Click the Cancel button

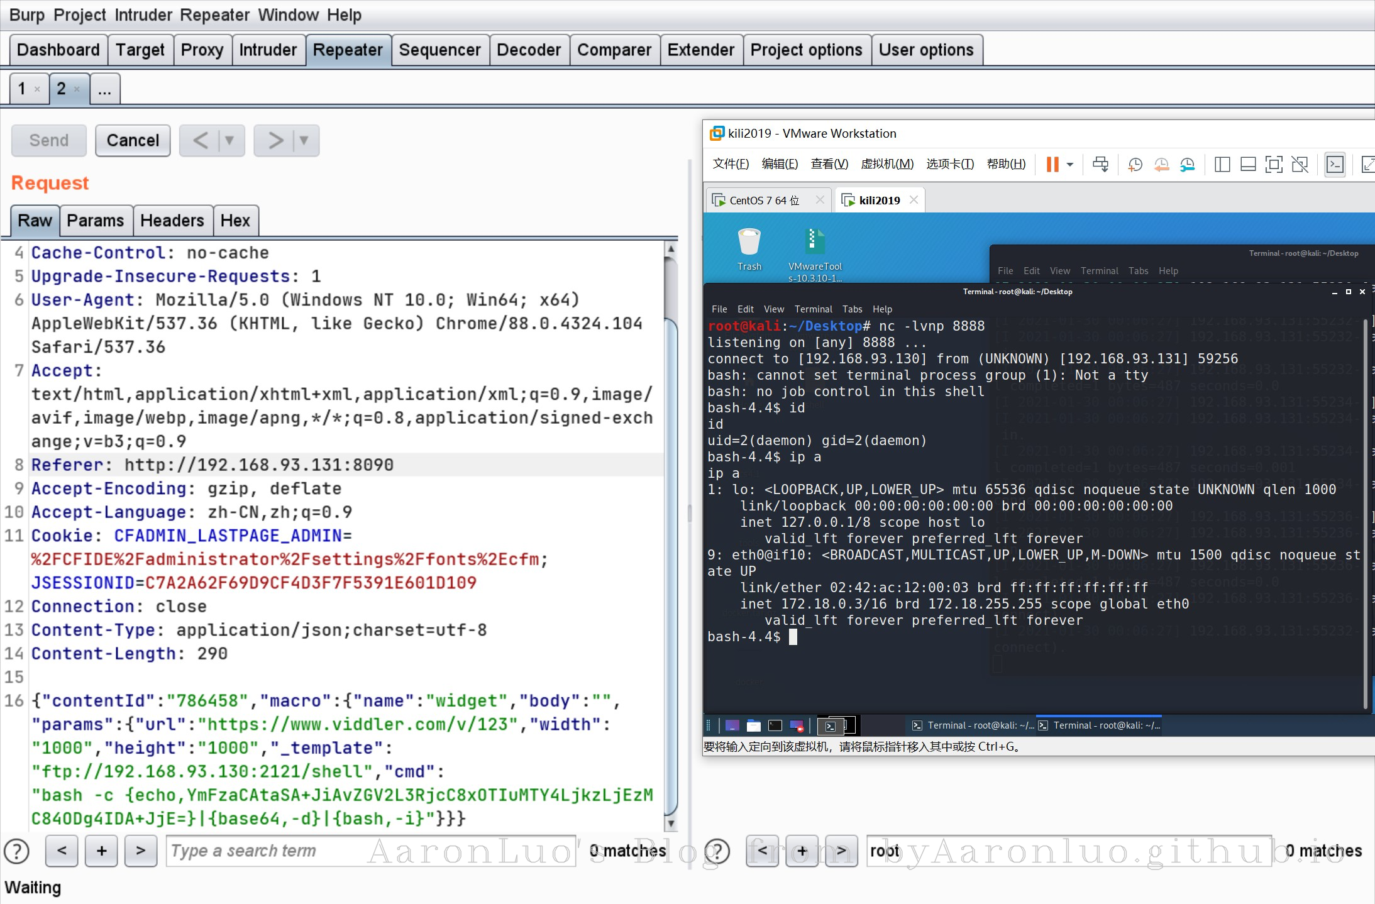click(133, 140)
